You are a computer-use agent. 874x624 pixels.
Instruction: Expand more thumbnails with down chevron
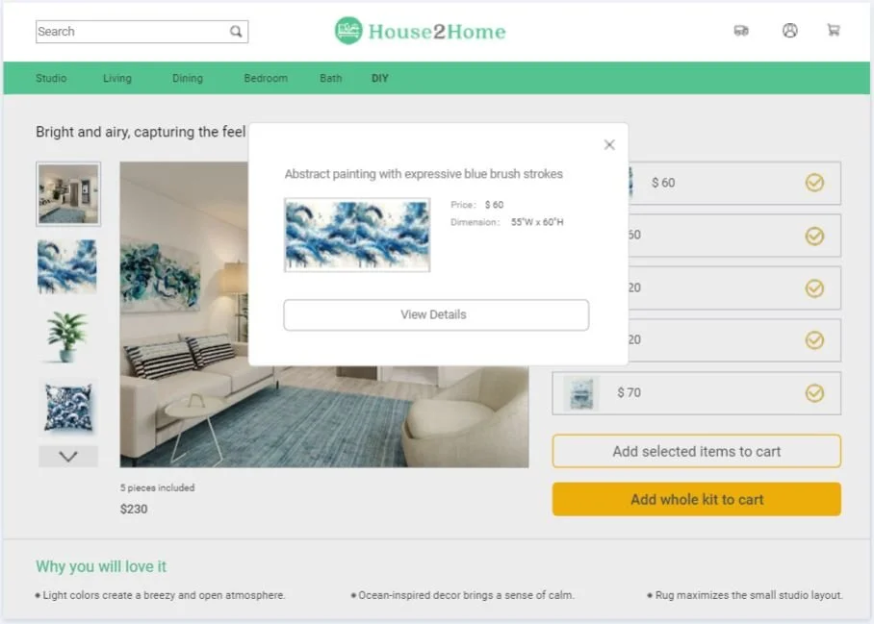coord(68,457)
